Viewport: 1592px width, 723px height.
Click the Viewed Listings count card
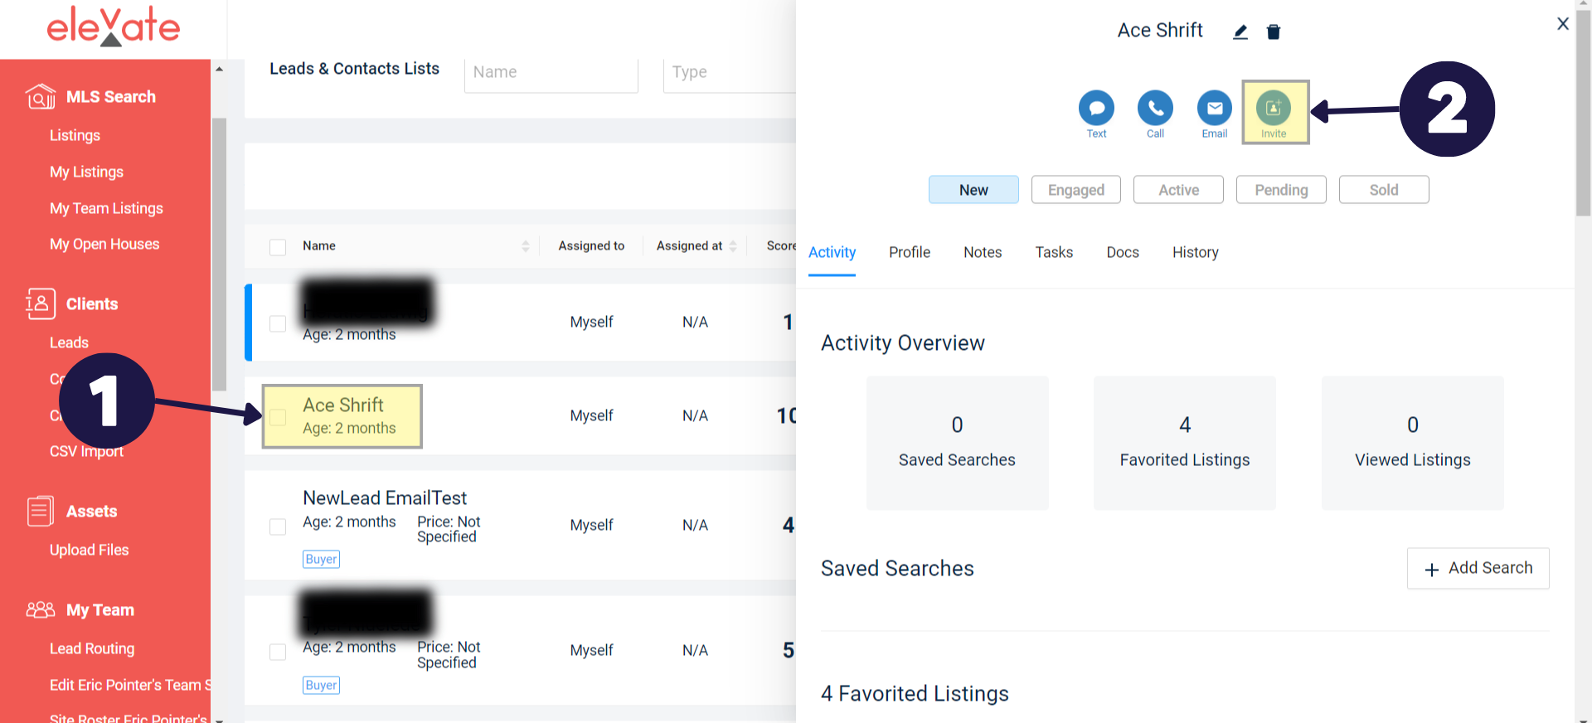[1412, 443]
